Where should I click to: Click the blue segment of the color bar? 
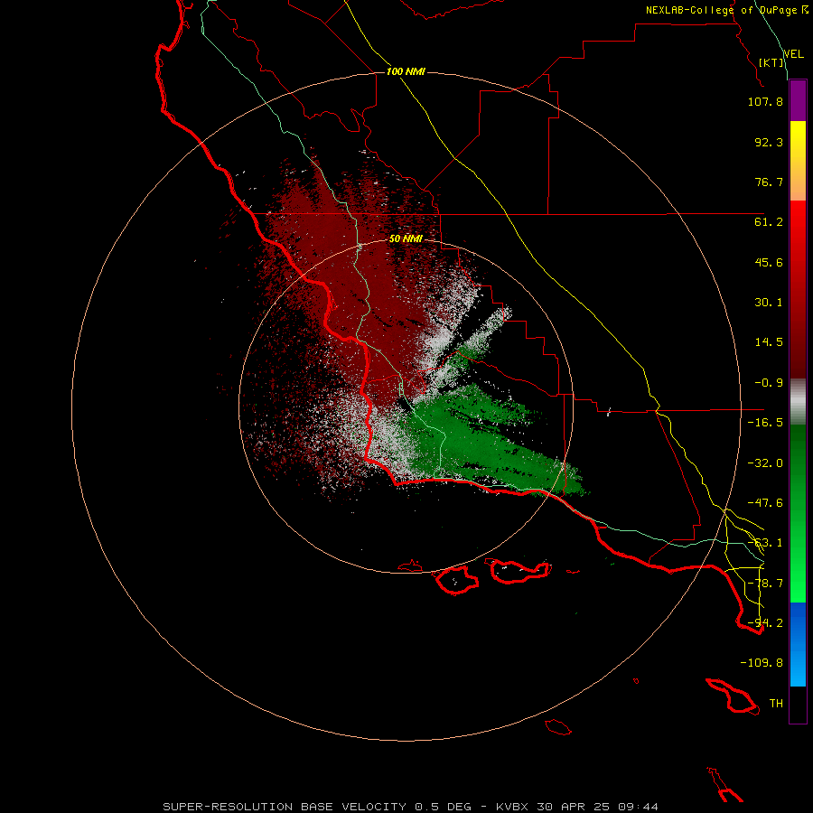coord(798,644)
